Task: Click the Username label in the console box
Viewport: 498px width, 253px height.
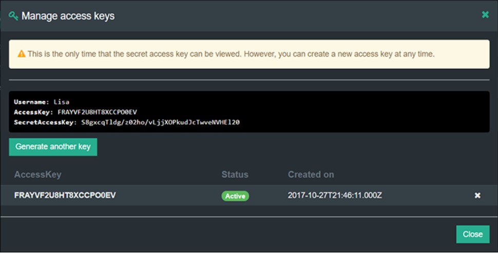Action: tap(31, 102)
